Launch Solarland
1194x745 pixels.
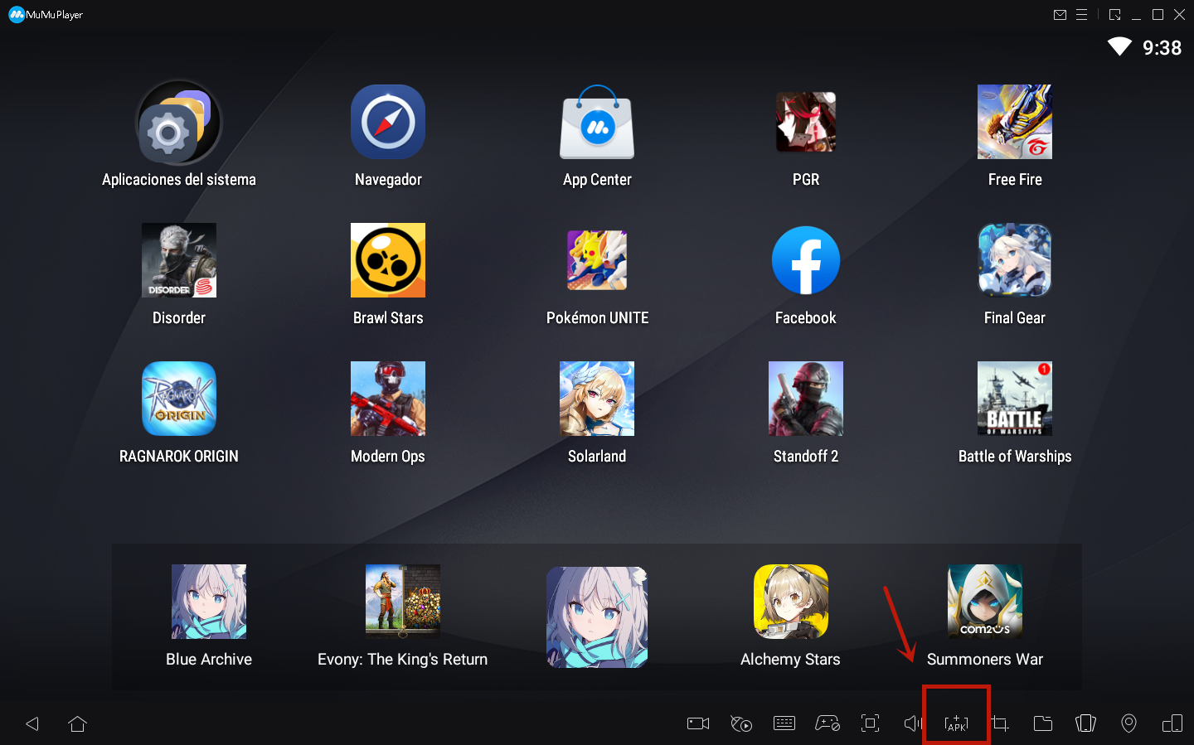[x=597, y=399]
